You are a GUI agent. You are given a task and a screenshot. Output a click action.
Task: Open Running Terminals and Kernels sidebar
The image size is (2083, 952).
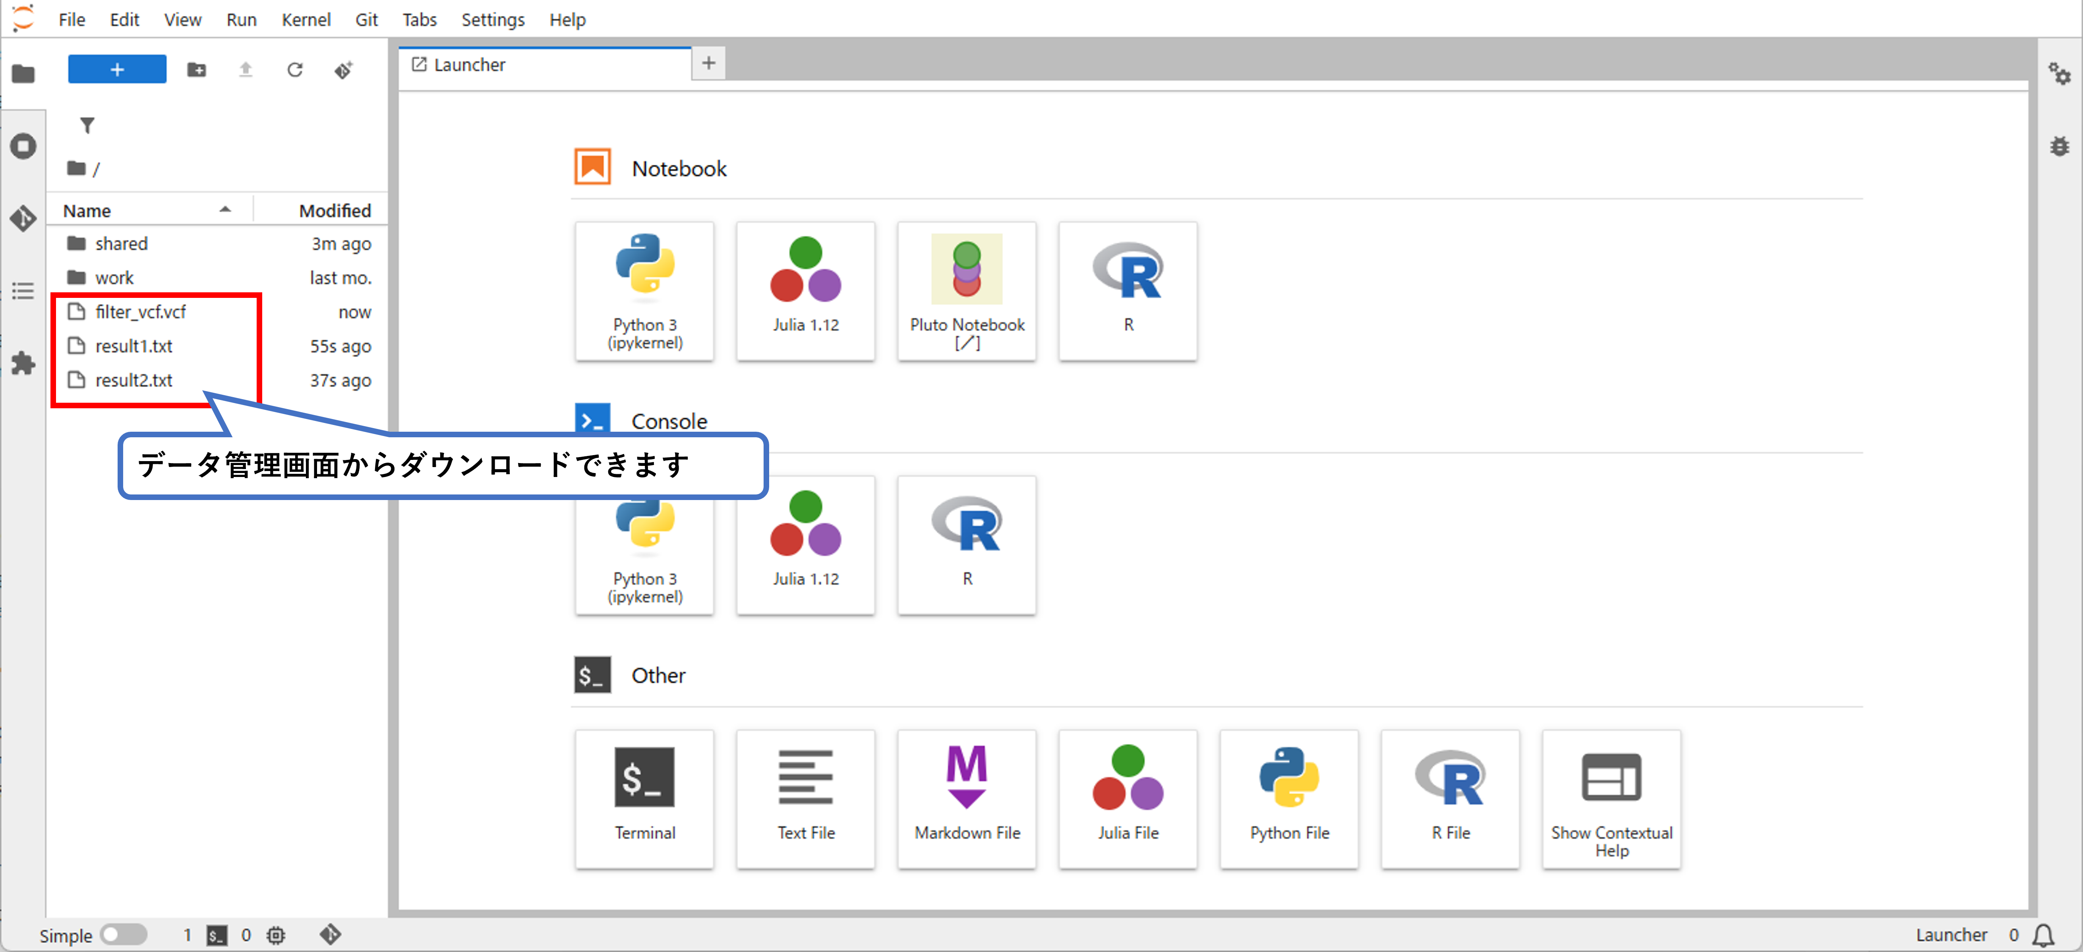[x=23, y=146]
